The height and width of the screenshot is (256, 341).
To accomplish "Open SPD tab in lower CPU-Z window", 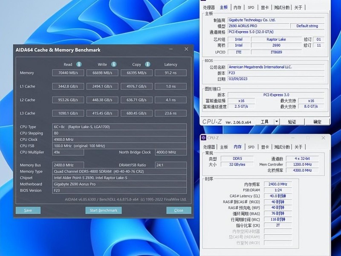I will [251, 147].
